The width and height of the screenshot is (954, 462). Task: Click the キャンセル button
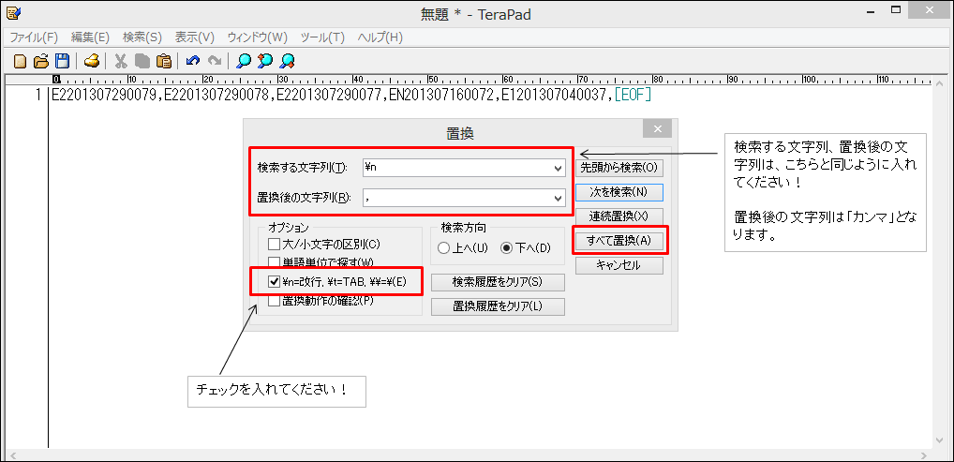point(619,265)
